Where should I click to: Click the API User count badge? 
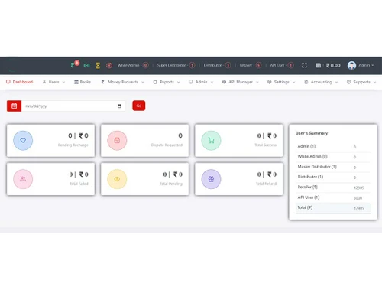290,65
